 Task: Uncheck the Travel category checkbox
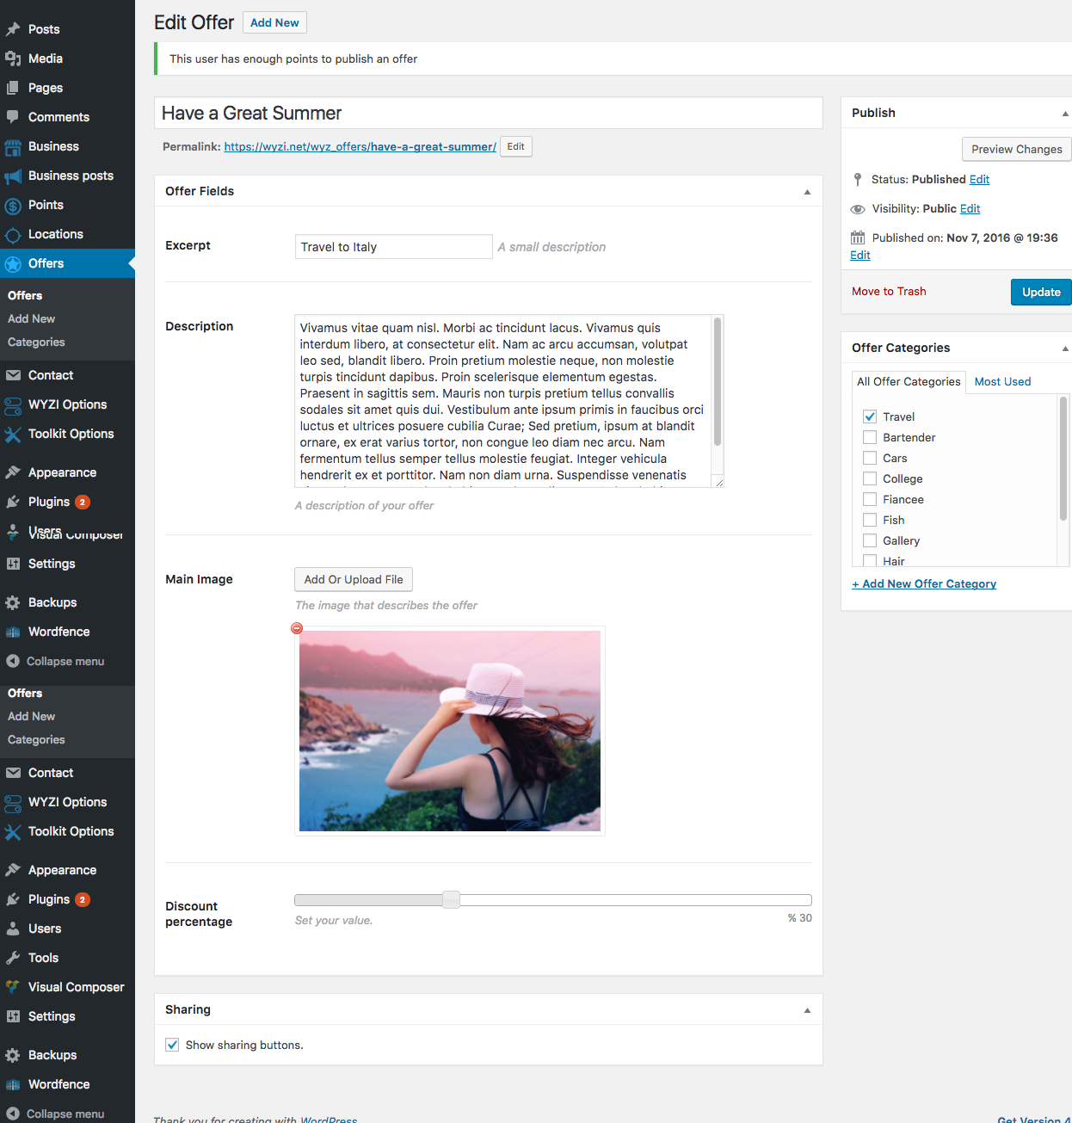pos(870,416)
